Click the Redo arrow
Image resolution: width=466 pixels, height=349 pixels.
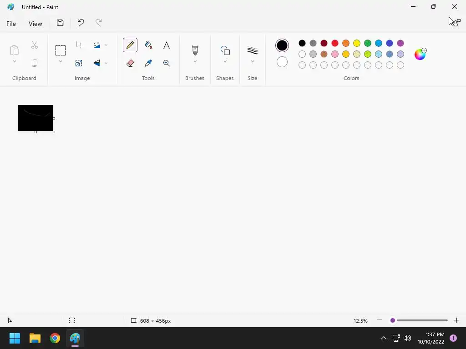98,23
